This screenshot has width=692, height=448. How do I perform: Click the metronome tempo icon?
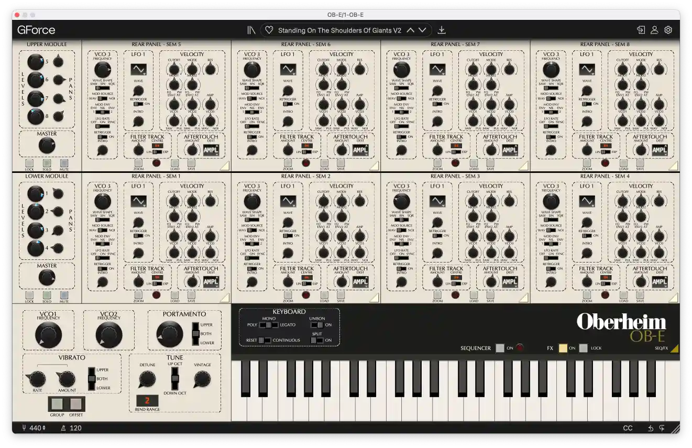pyautogui.click(x=63, y=428)
